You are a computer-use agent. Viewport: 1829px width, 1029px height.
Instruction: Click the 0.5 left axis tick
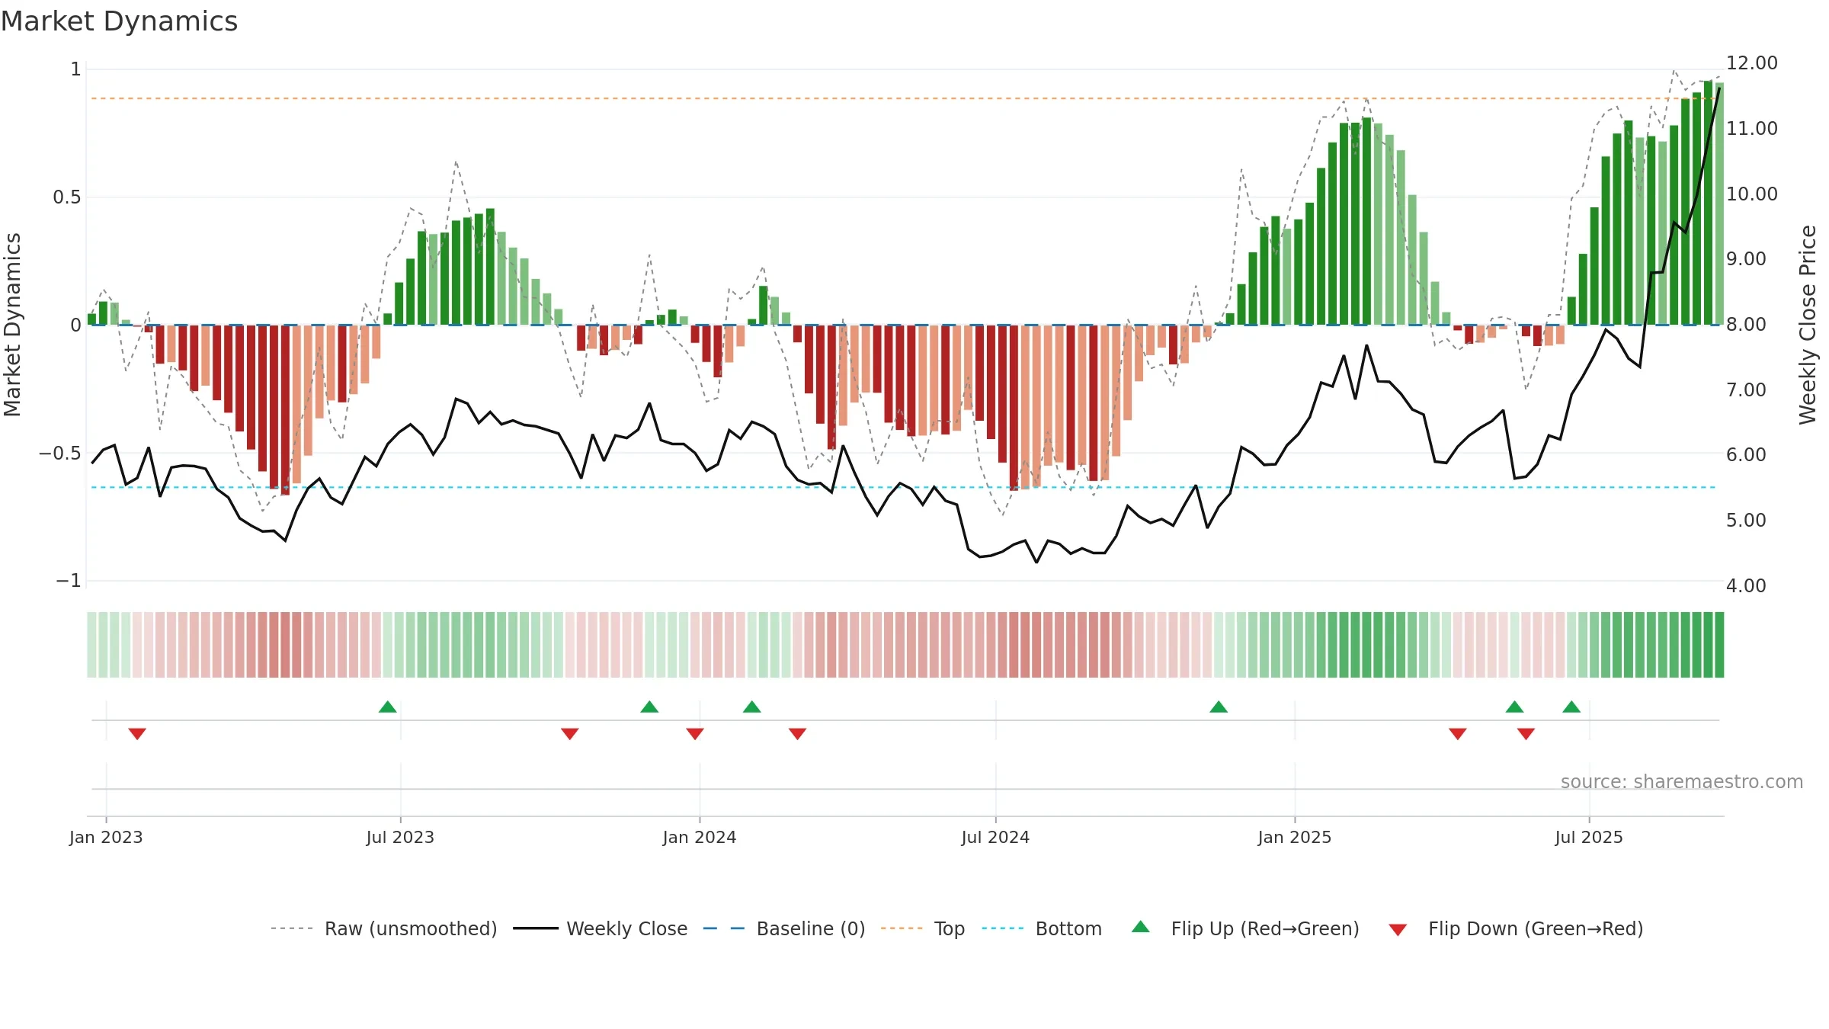coord(67,197)
